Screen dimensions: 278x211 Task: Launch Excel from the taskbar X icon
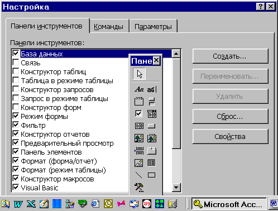click(x=31, y=204)
